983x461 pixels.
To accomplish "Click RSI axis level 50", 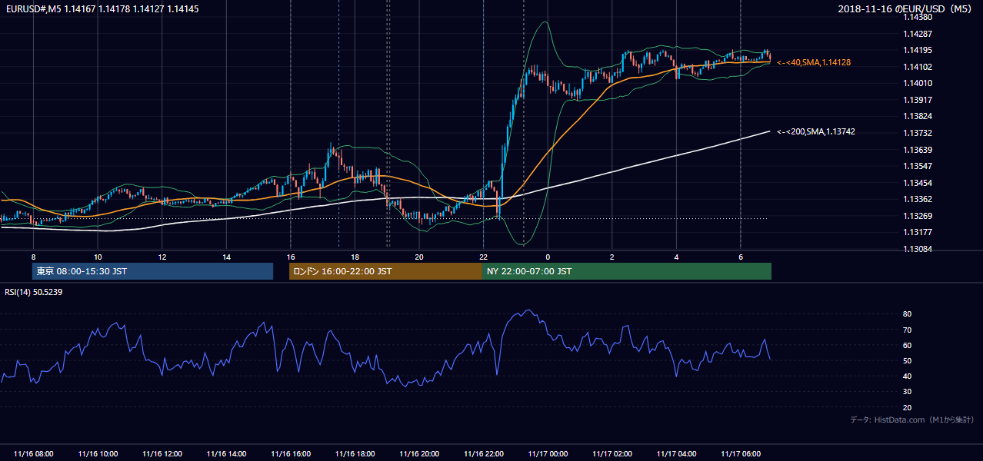I will point(907,361).
